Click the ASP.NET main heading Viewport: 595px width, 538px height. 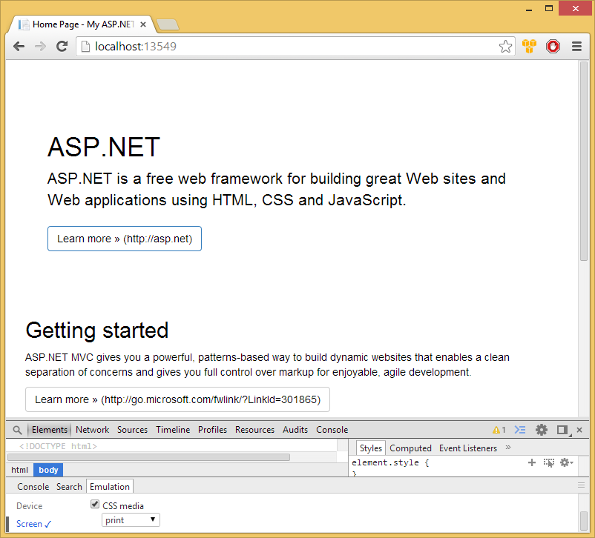pyautogui.click(x=104, y=147)
